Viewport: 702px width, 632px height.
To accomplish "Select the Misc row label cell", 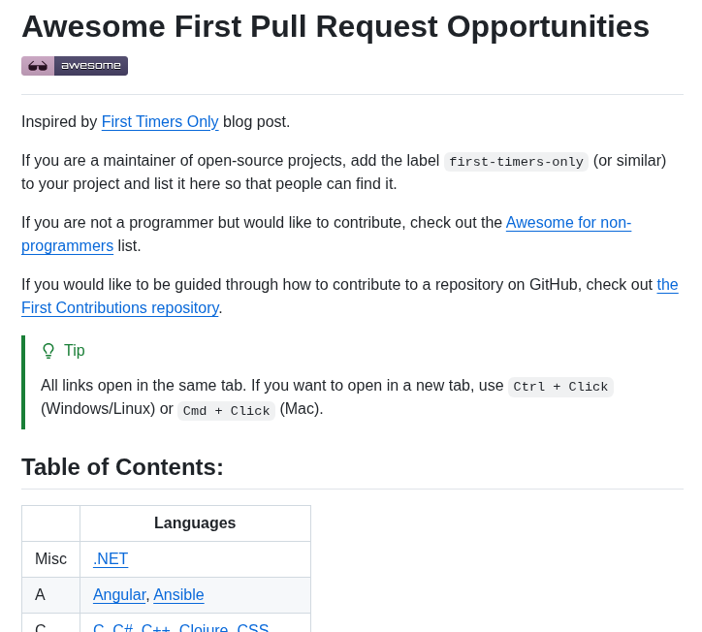I will (x=50, y=559).
